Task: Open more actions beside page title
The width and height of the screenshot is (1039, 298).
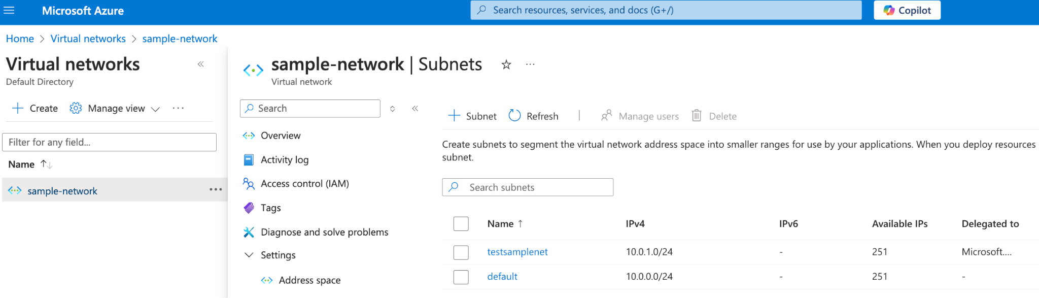Action: coord(530,64)
